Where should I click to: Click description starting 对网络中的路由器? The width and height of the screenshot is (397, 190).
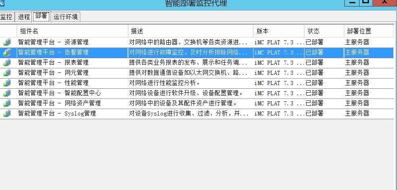click(188, 42)
